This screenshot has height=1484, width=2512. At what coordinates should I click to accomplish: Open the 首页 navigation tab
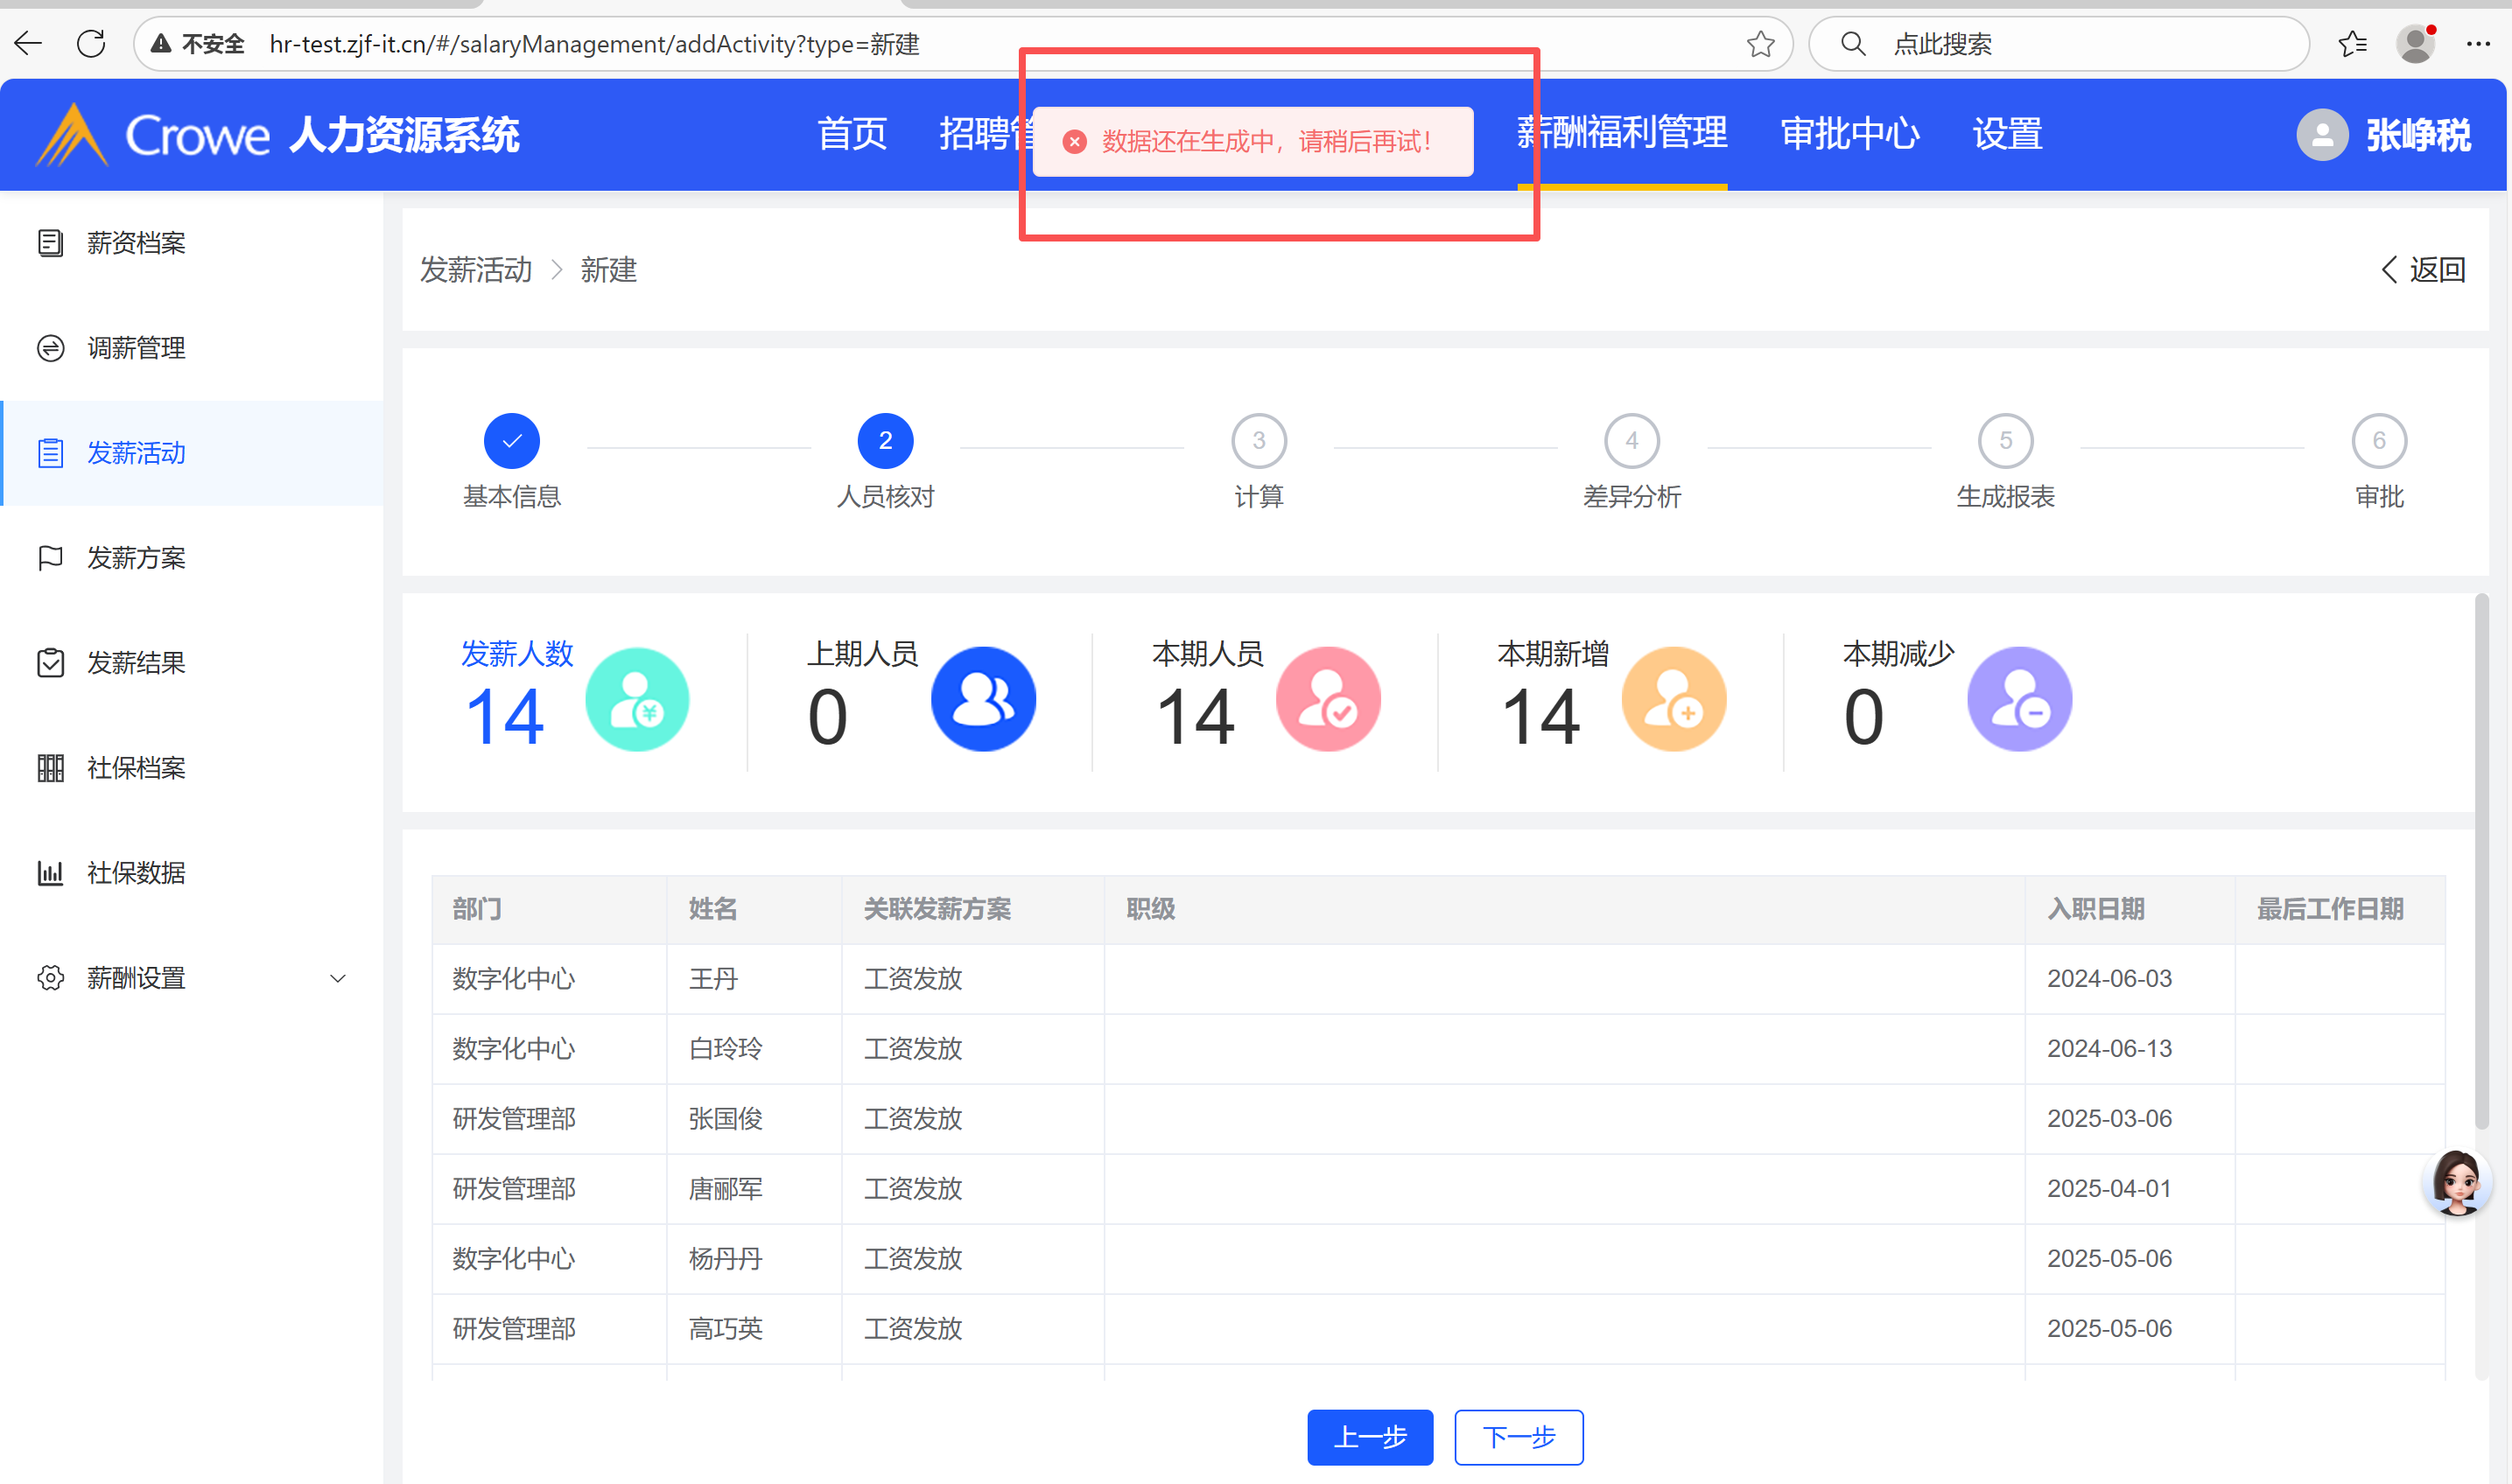pyautogui.click(x=852, y=134)
